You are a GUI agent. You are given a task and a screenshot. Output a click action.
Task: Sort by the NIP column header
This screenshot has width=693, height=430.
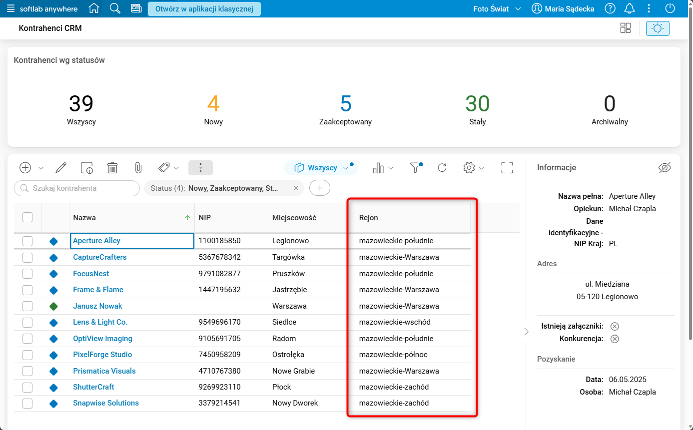[x=231, y=217]
